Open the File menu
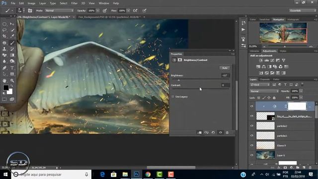The width and height of the screenshot is (318, 179). click(x=13, y=3)
